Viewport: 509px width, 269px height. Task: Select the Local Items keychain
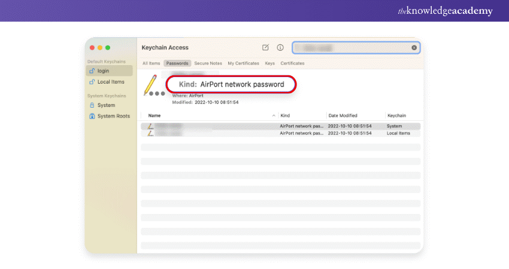pos(110,82)
